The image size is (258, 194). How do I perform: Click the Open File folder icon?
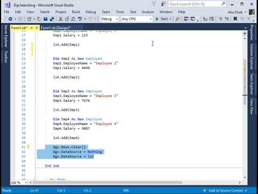39,19
